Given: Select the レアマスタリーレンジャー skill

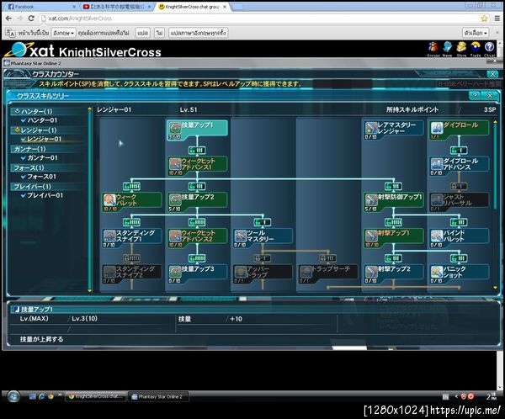Looking at the screenshot, I should point(394,128).
